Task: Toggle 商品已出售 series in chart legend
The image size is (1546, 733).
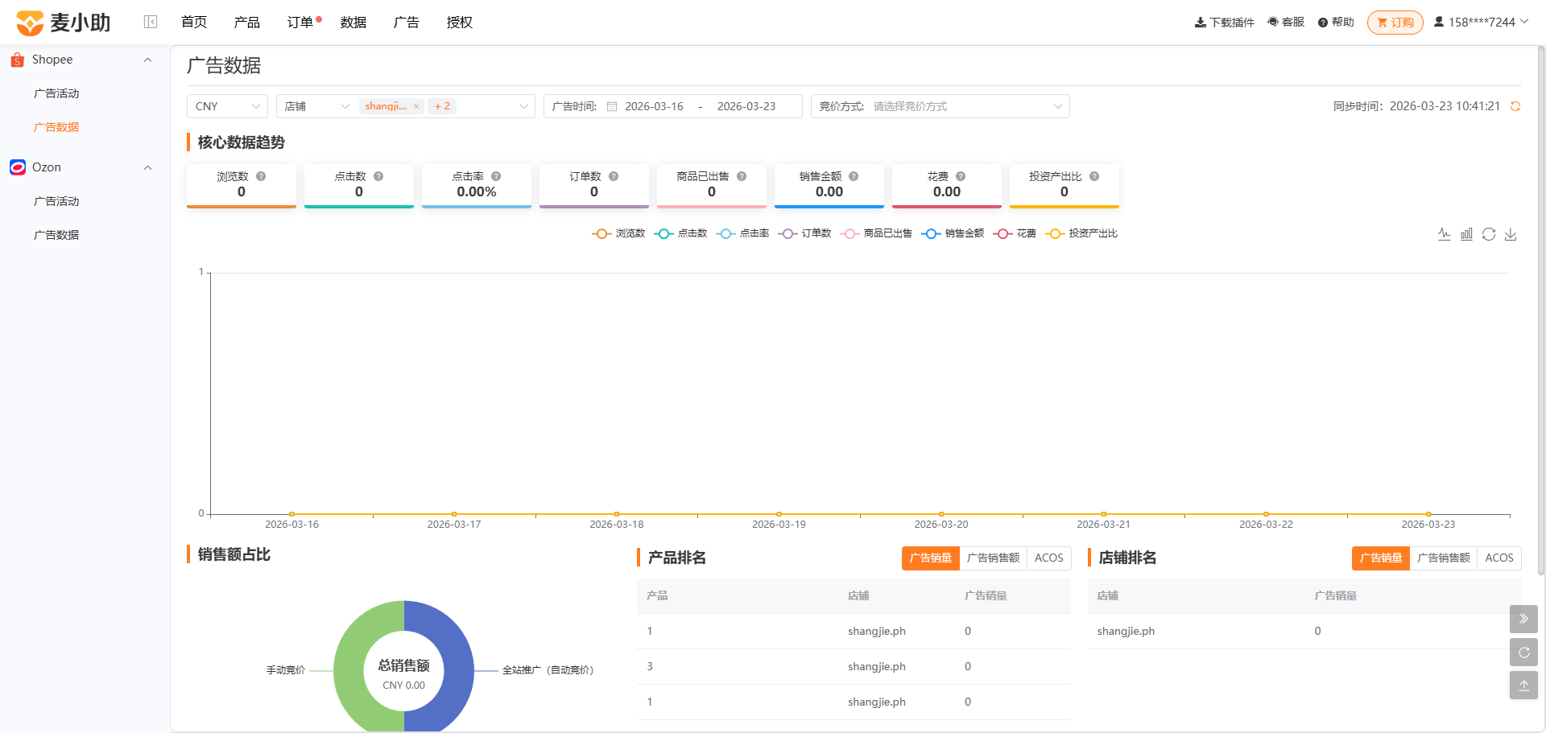Action: (876, 233)
